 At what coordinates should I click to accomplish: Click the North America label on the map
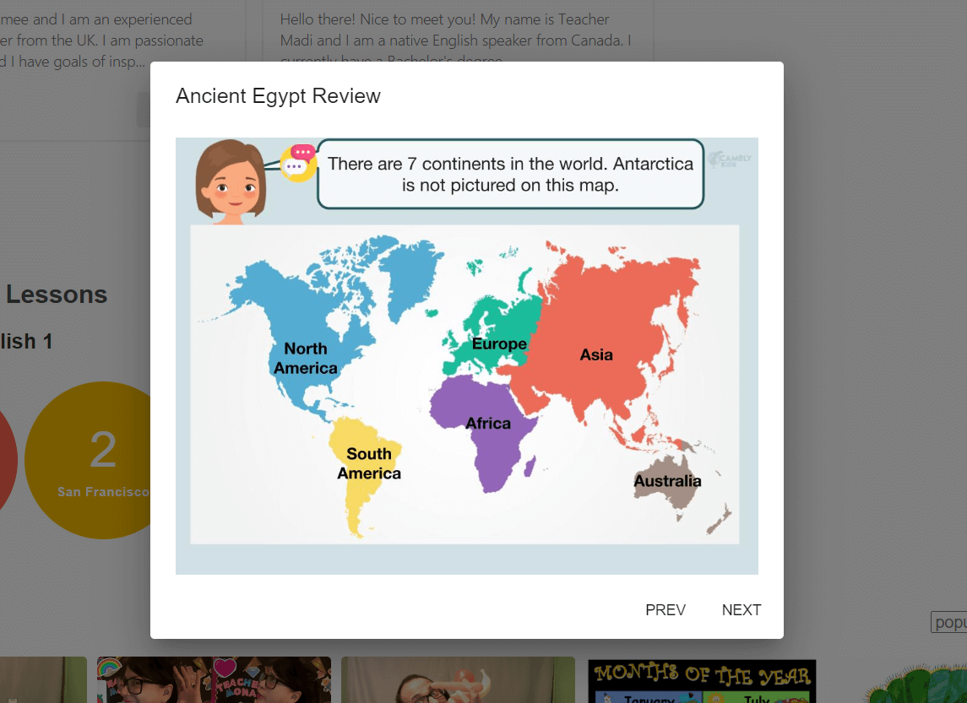(x=305, y=359)
